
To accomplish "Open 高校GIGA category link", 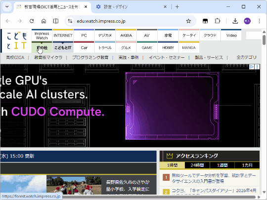I will 15,57.
